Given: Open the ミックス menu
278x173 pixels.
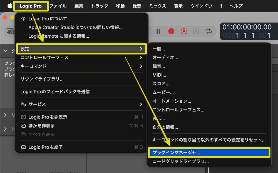Looking at the screenshot, I should (157, 6).
